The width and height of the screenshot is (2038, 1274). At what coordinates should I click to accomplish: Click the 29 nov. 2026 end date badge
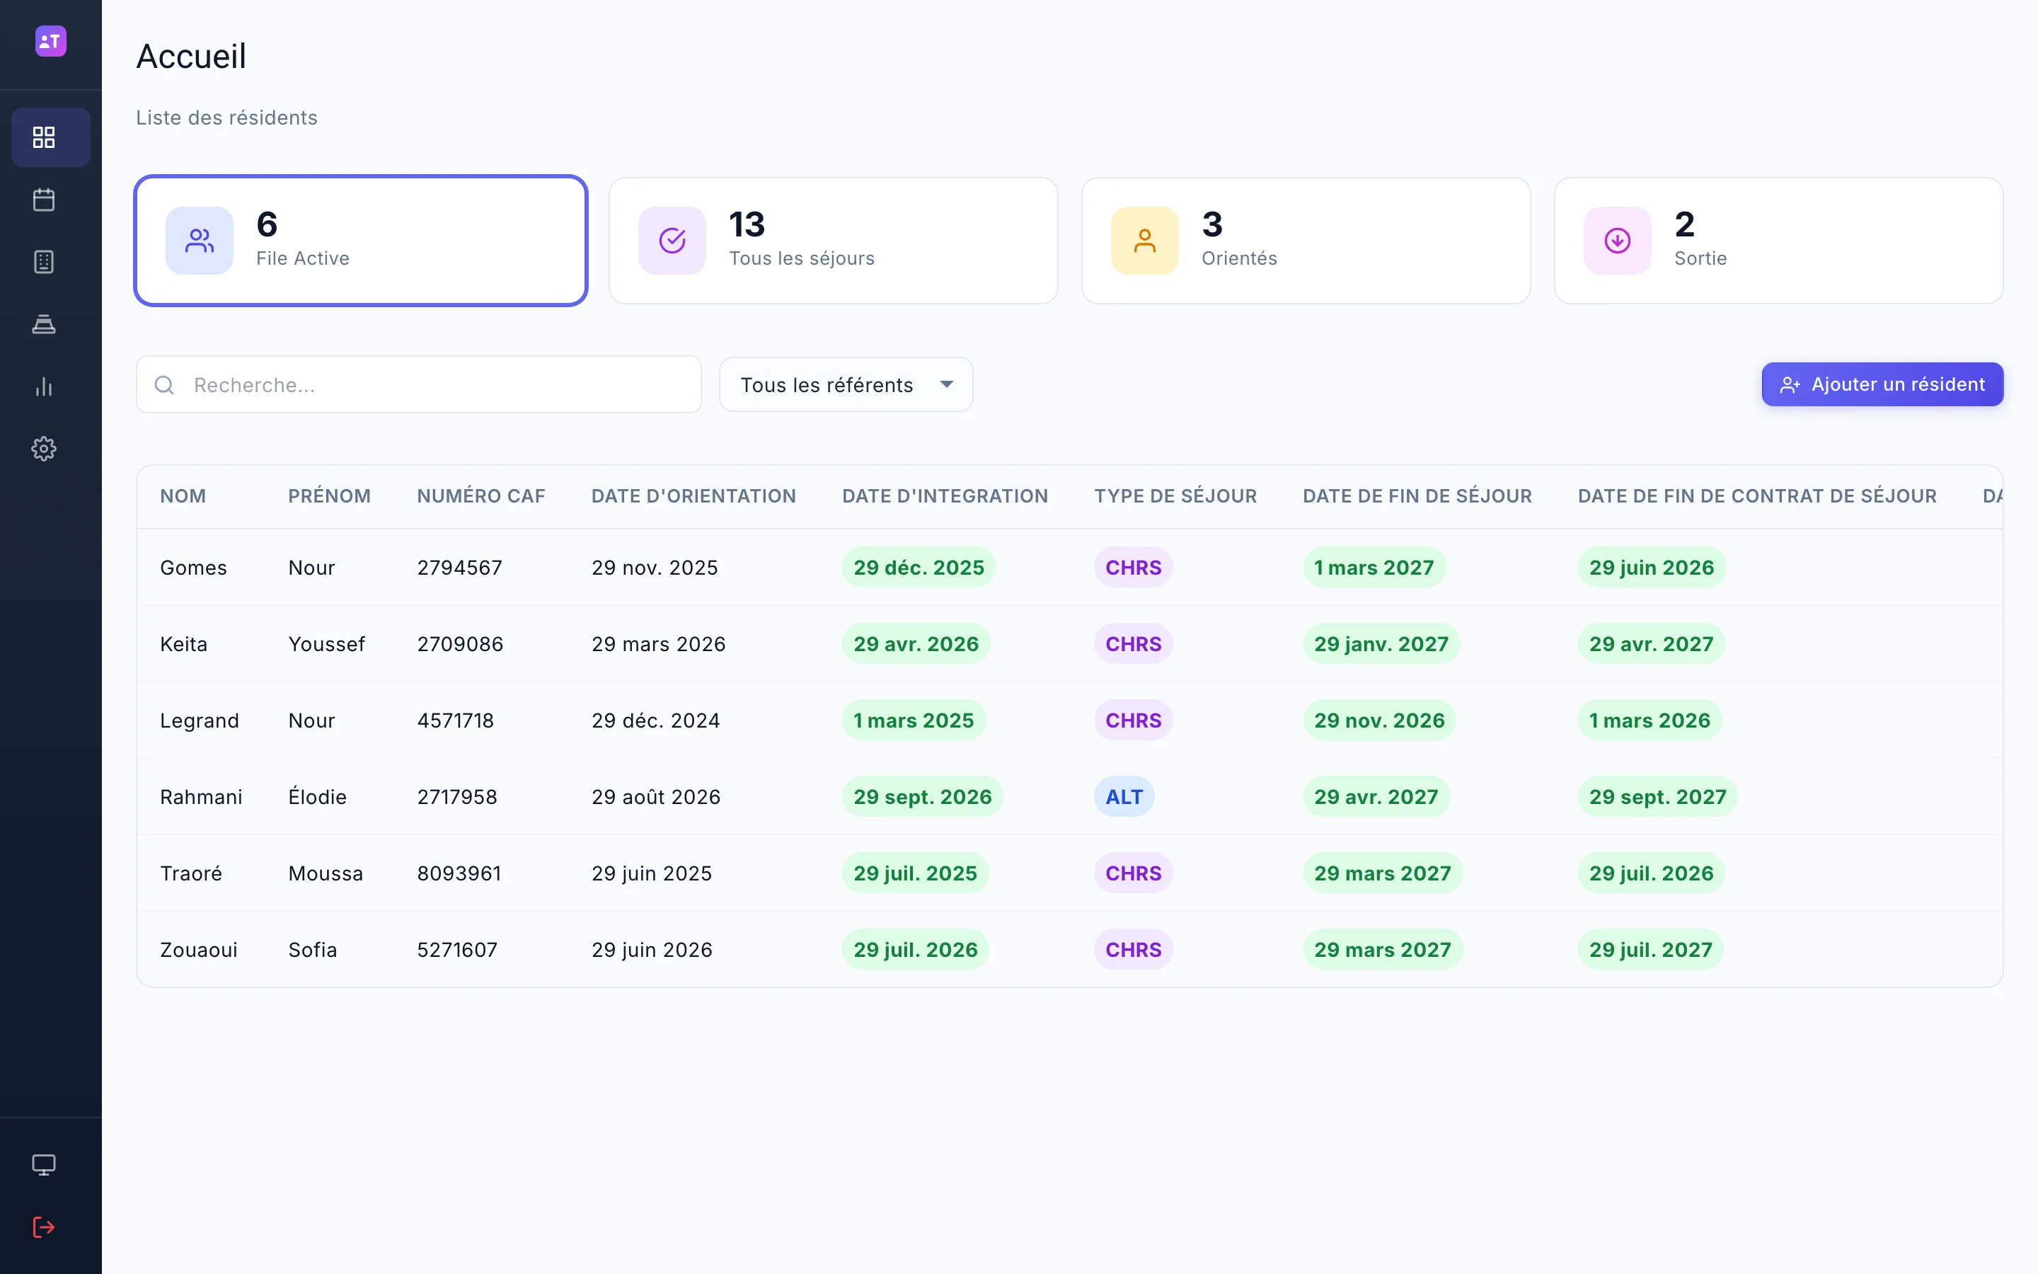click(1378, 721)
